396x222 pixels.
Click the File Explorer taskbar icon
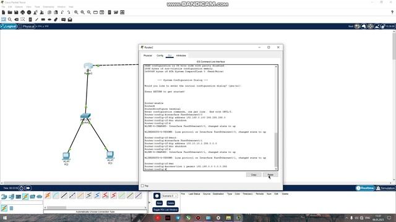coord(228,218)
